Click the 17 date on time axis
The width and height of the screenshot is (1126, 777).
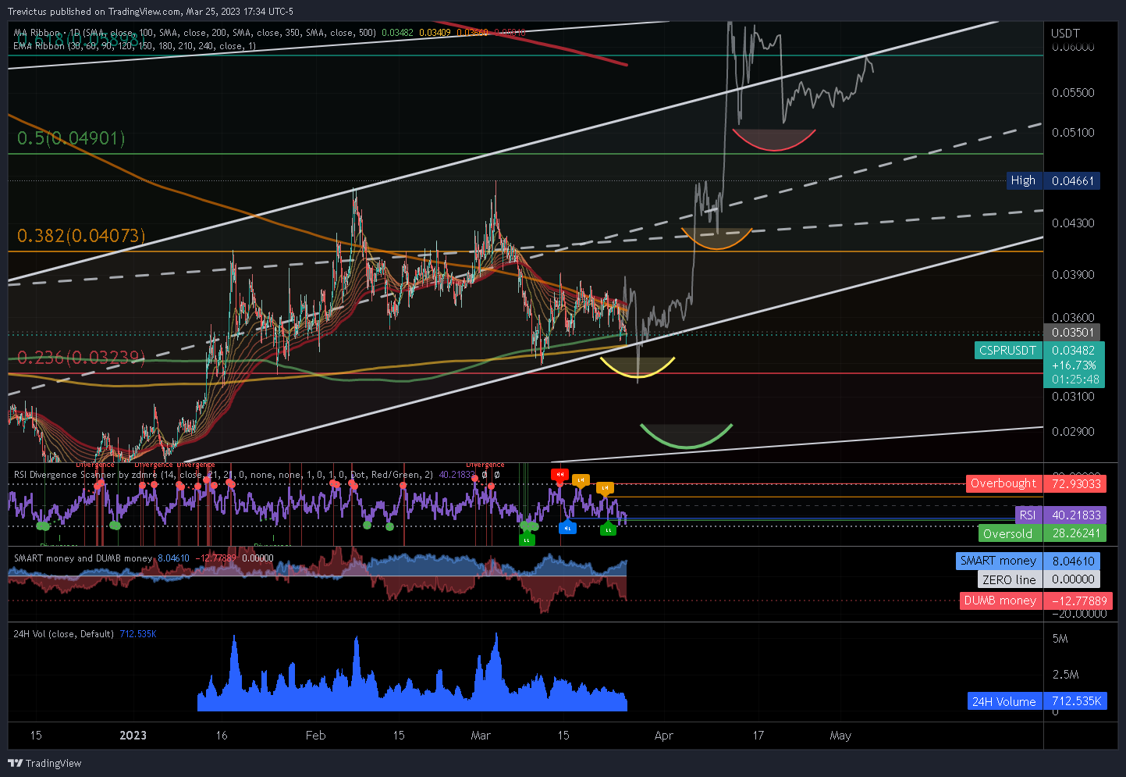pyautogui.click(x=758, y=735)
